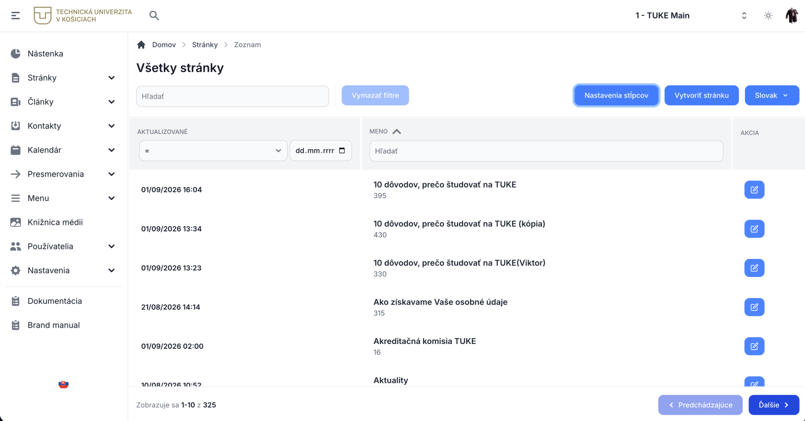Edit the '(kópia)' page with pencil icon
Screen dimensions: 805x421
click(754, 229)
